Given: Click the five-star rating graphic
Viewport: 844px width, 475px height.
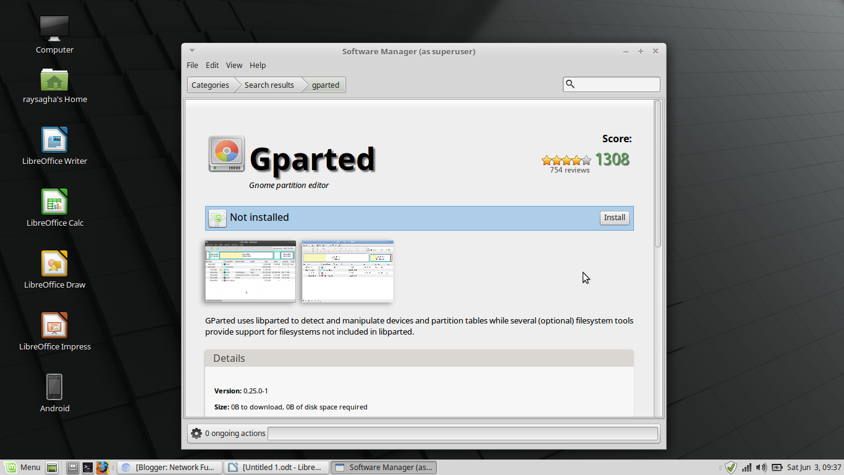Looking at the screenshot, I should [x=567, y=160].
